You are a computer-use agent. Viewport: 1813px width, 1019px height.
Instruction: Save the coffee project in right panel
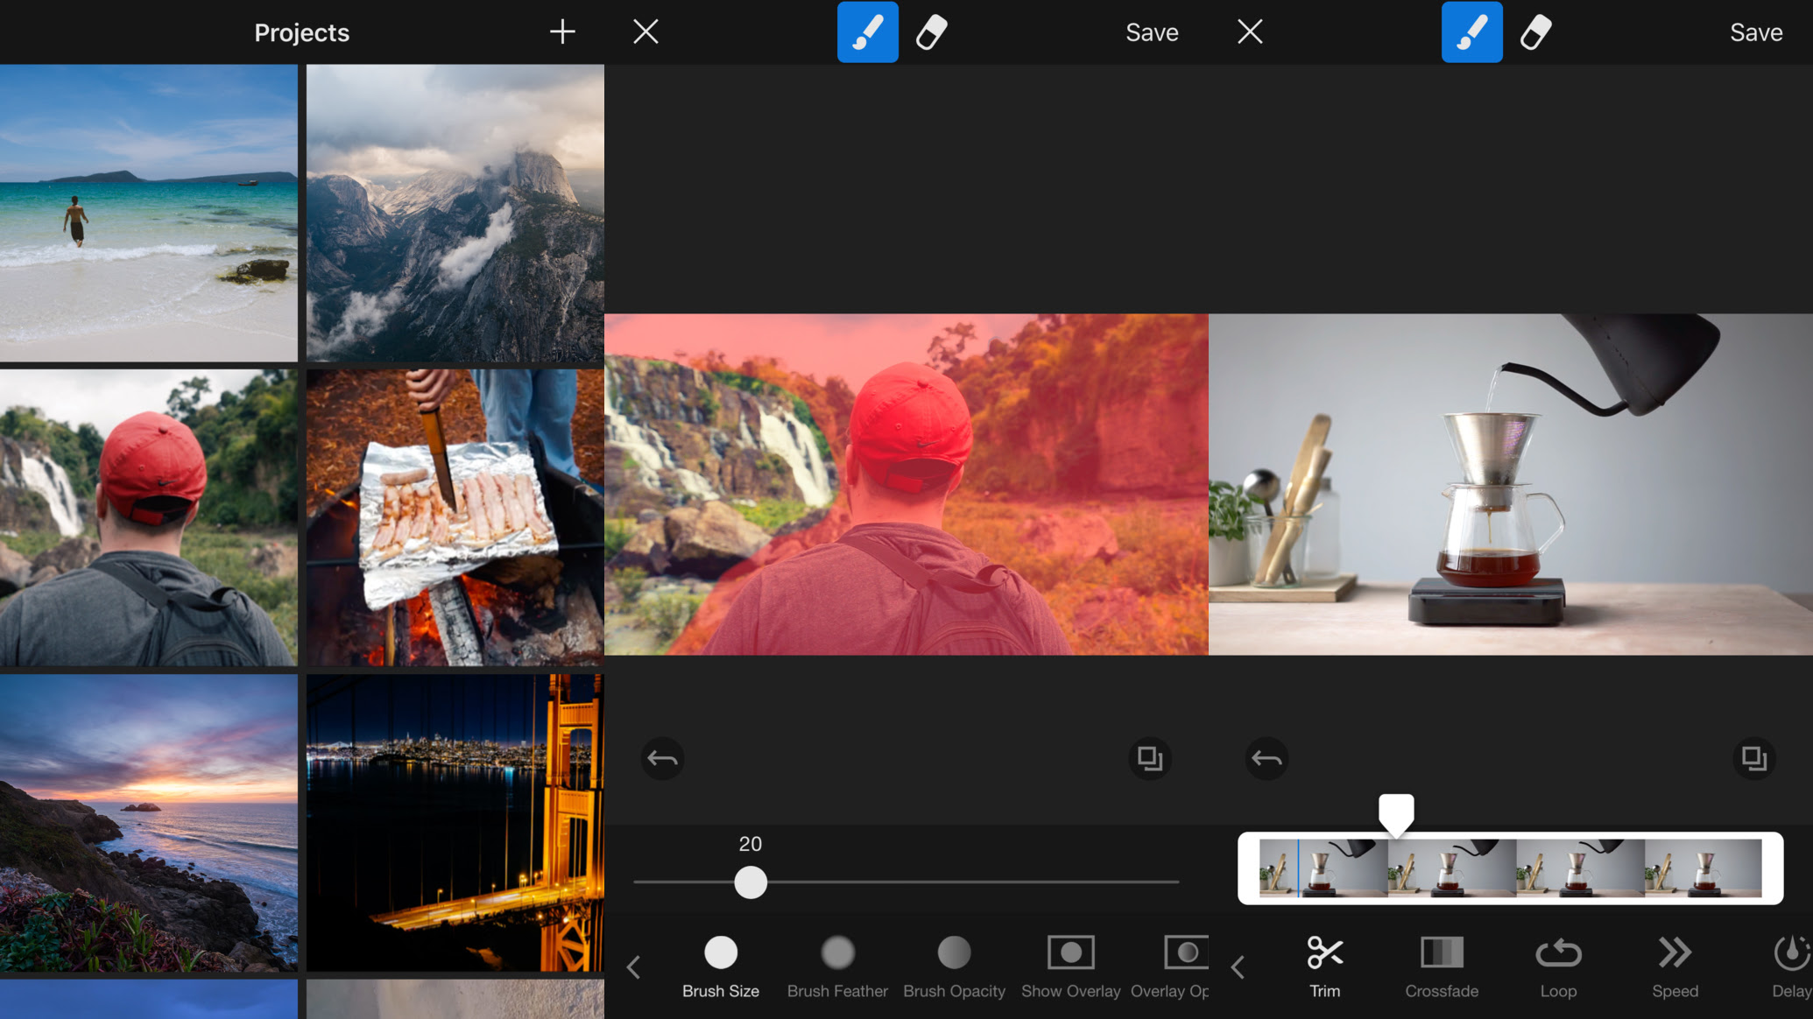tap(1756, 32)
